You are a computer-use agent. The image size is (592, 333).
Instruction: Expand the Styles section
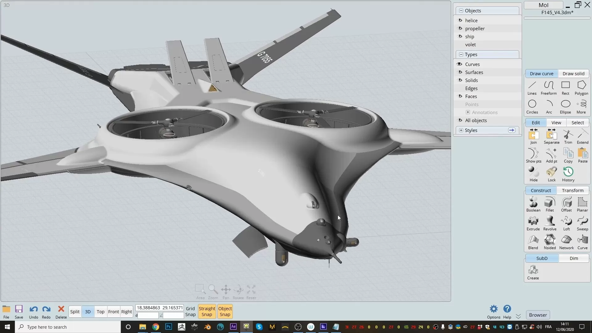[461, 130]
